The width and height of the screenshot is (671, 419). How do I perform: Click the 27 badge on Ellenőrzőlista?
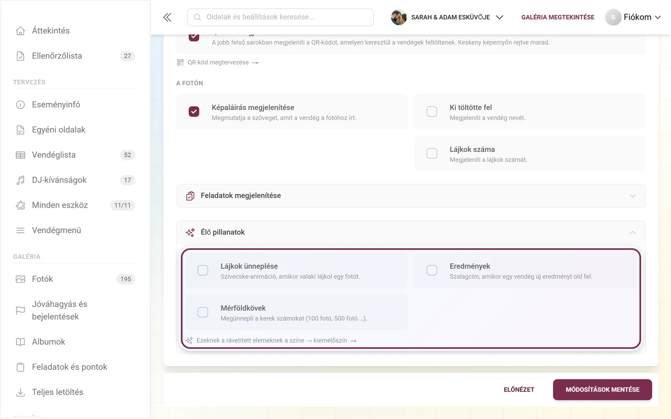click(128, 56)
